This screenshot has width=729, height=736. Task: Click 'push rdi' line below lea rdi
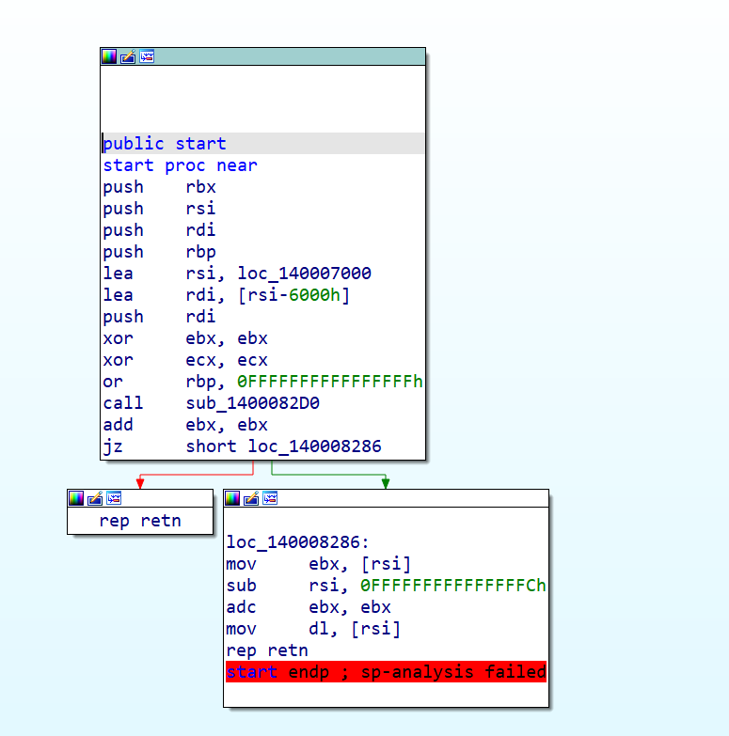159,317
